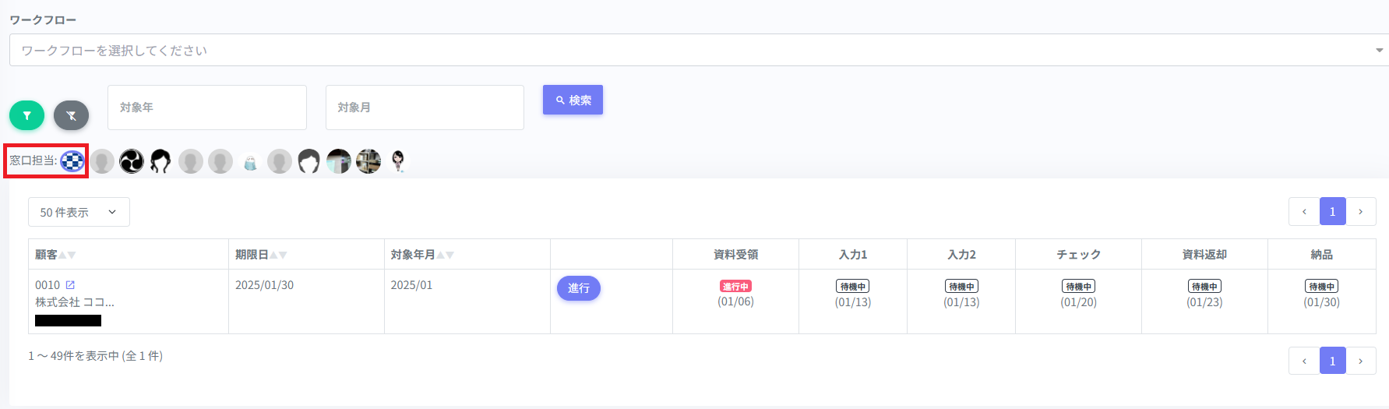The image size is (1389, 409).
Task: Clear filters using the gray funnel button
Action: [71, 116]
